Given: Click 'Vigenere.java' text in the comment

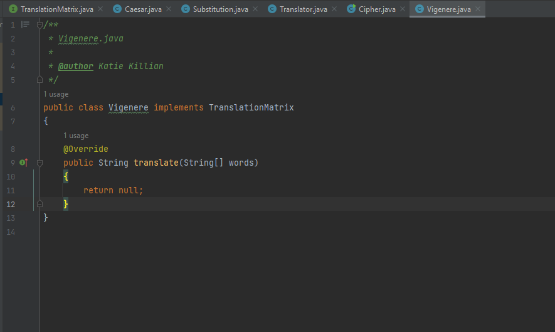Looking at the screenshot, I should coord(91,39).
